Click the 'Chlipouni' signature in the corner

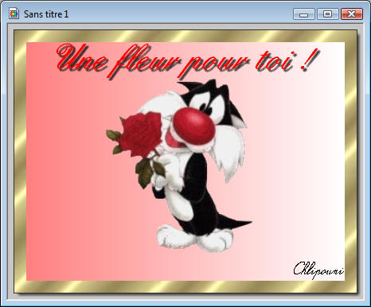[318, 270]
